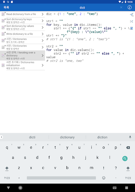Image resolution: width=135 pixels, height=192 pixels.
Task: Tap the comment '# str2 is "one, two"'
Action: point(65,61)
